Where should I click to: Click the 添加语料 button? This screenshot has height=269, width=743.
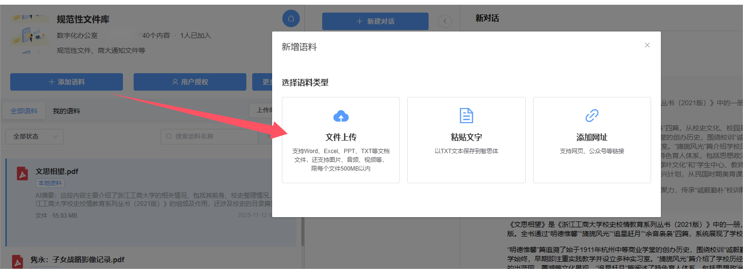click(67, 82)
